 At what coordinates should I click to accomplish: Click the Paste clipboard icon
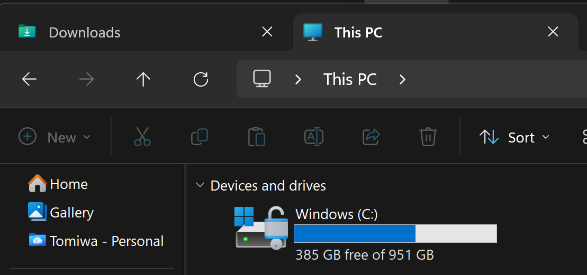point(257,137)
